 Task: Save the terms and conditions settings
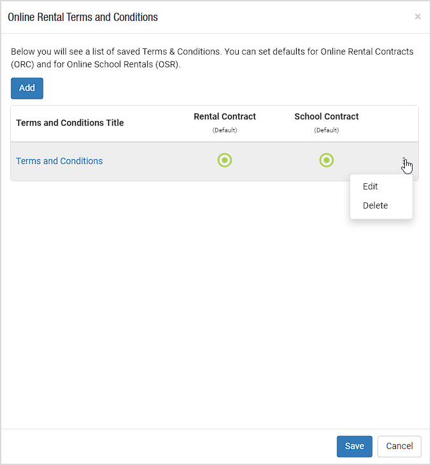click(x=355, y=446)
